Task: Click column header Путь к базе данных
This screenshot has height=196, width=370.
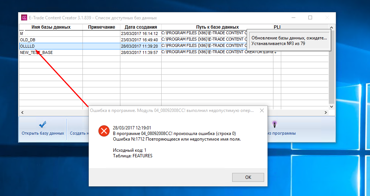Action: [217, 27]
